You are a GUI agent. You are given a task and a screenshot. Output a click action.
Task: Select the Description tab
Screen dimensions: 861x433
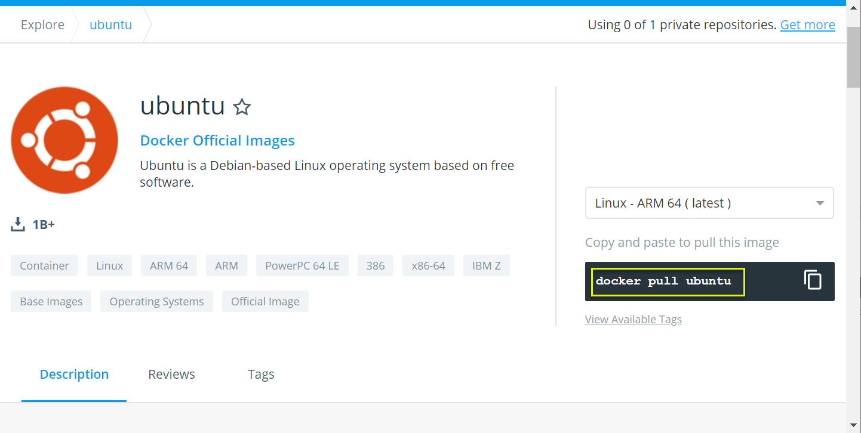(x=74, y=375)
